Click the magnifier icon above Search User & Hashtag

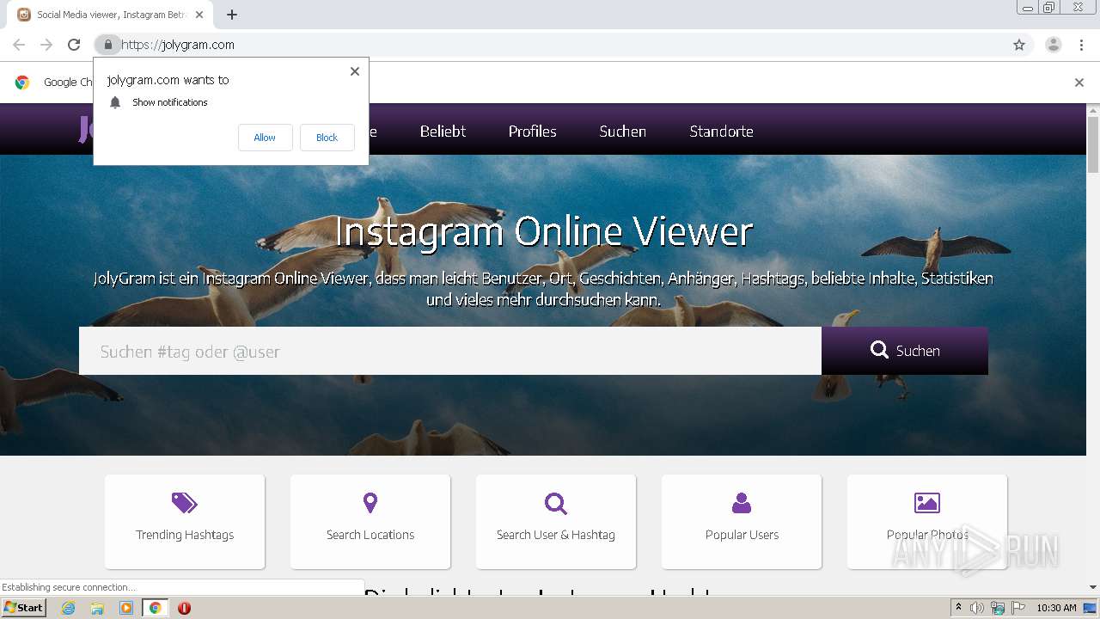(556, 503)
